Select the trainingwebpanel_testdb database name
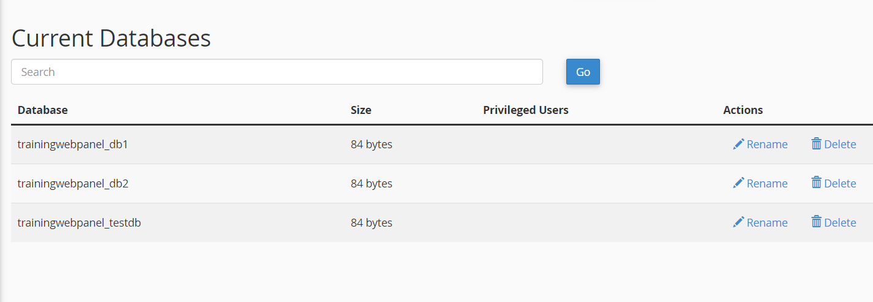This screenshot has height=302, width=873. click(80, 223)
